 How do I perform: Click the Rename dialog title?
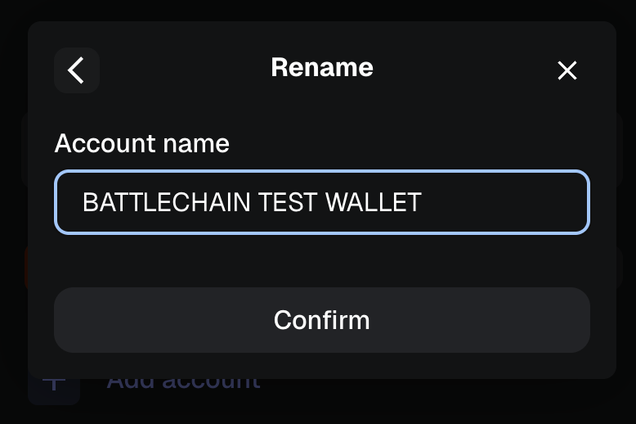click(x=321, y=67)
